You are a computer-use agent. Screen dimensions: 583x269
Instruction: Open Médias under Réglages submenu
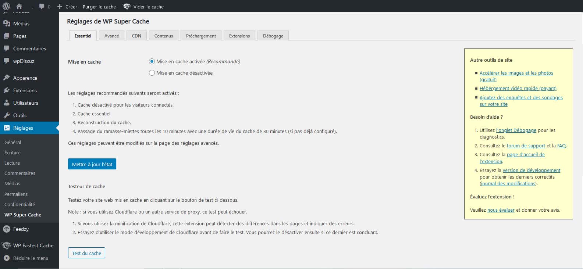coord(13,183)
